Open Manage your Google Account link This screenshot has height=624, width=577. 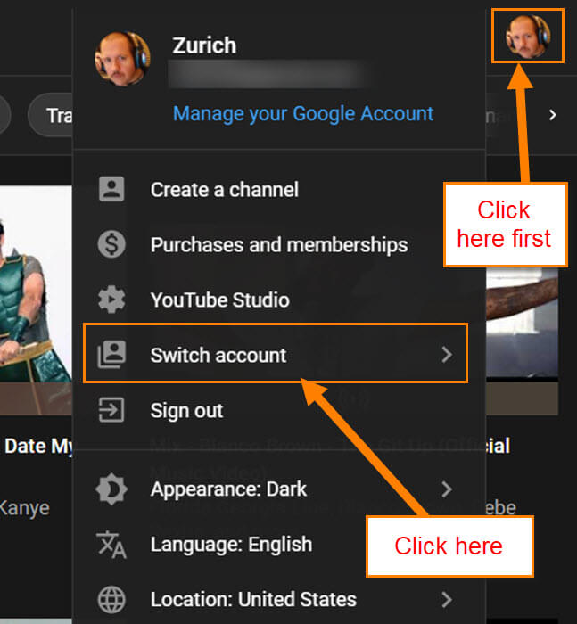[x=303, y=114]
